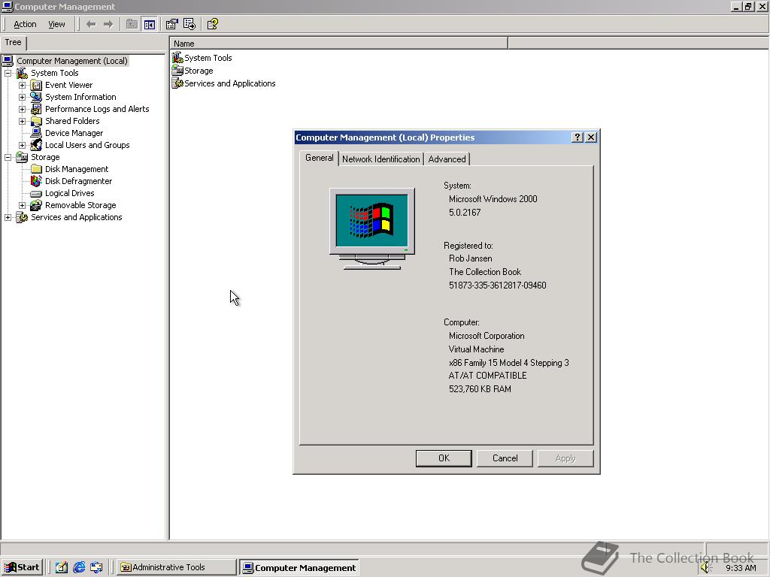
Task: Click the Shared Folders folder icon
Action: click(x=36, y=121)
